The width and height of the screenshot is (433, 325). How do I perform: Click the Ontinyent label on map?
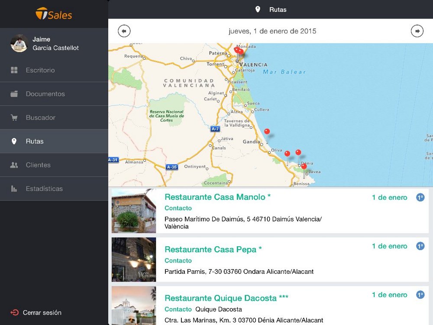[x=195, y=166]
